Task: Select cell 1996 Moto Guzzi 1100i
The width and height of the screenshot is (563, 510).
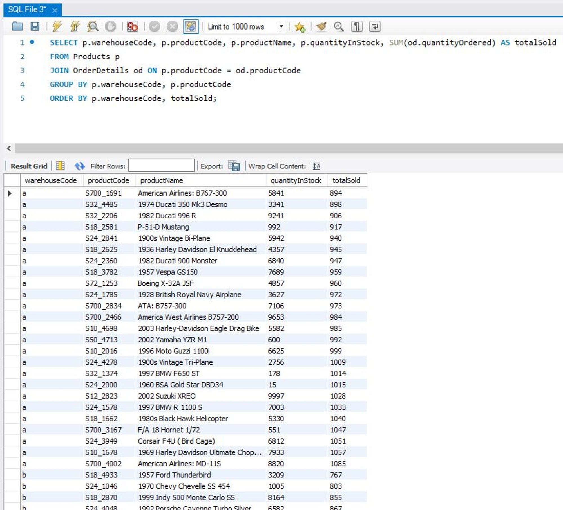Action: pyautogui.click(x=201, y=351)
